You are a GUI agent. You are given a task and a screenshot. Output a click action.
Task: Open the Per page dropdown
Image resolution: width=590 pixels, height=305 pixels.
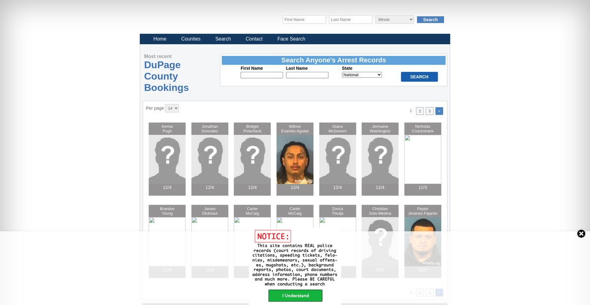tap(172, 108)
